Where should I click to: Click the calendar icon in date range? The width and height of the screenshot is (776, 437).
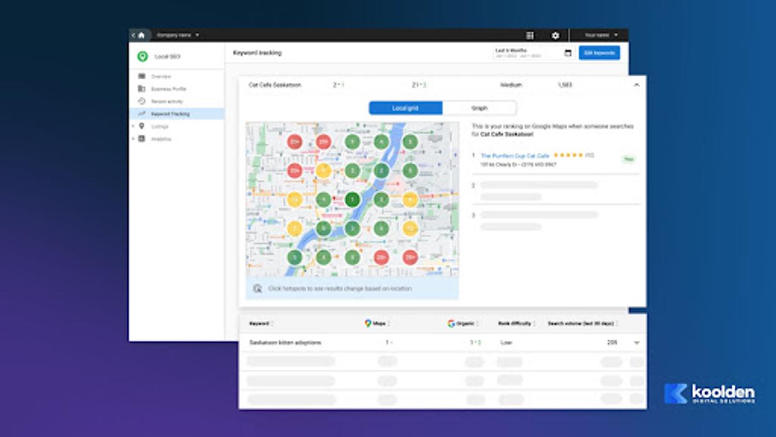point(568,53)
